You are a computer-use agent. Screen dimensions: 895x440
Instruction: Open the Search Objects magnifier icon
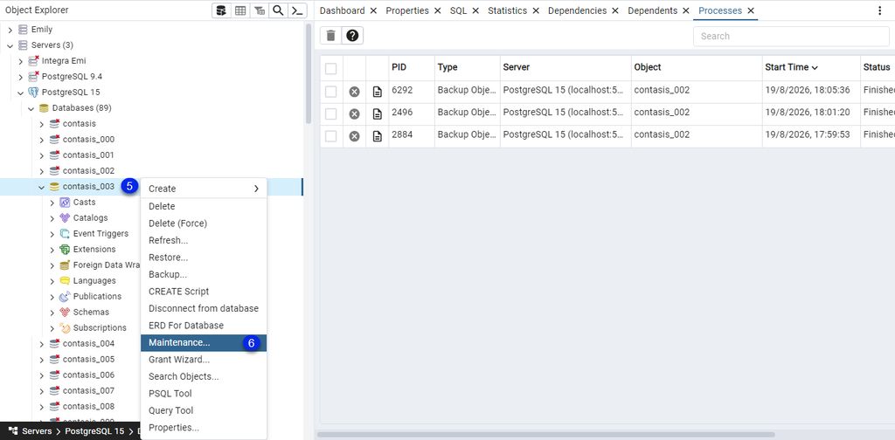278,10
